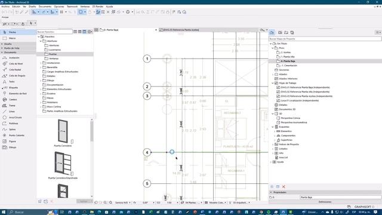Open 2. Azotea story in Navigator

coord(285,53)
